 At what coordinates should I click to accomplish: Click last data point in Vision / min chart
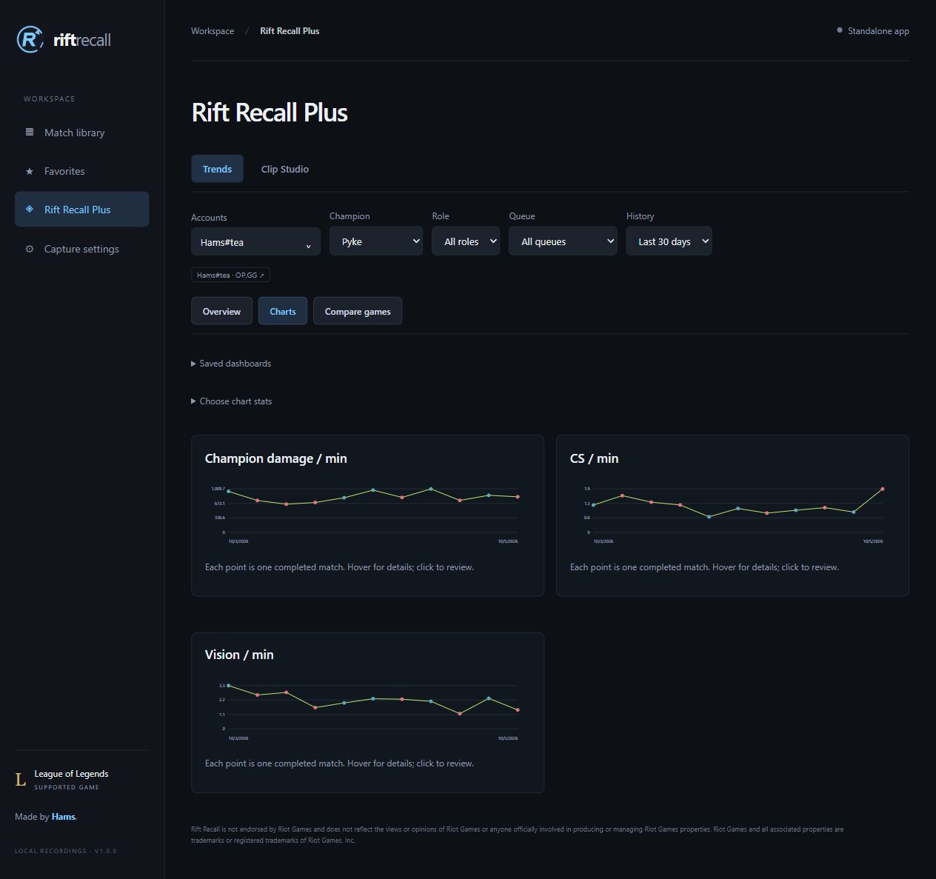tap(518, 710)
